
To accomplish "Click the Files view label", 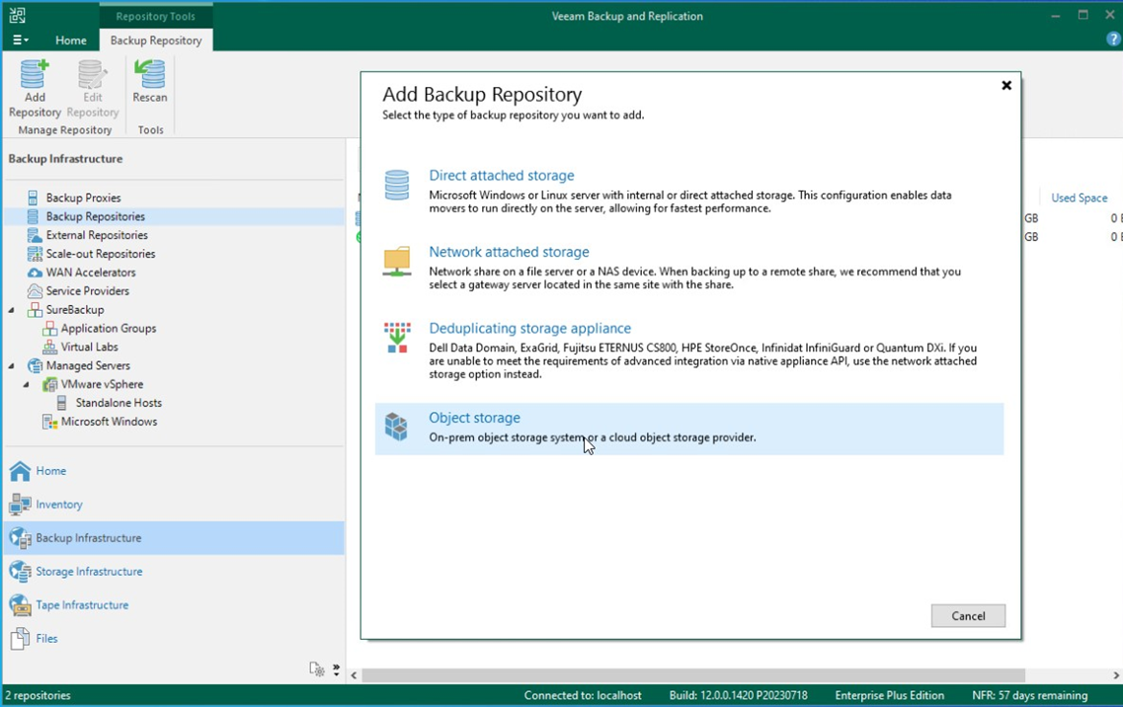I will click(46, 638).
